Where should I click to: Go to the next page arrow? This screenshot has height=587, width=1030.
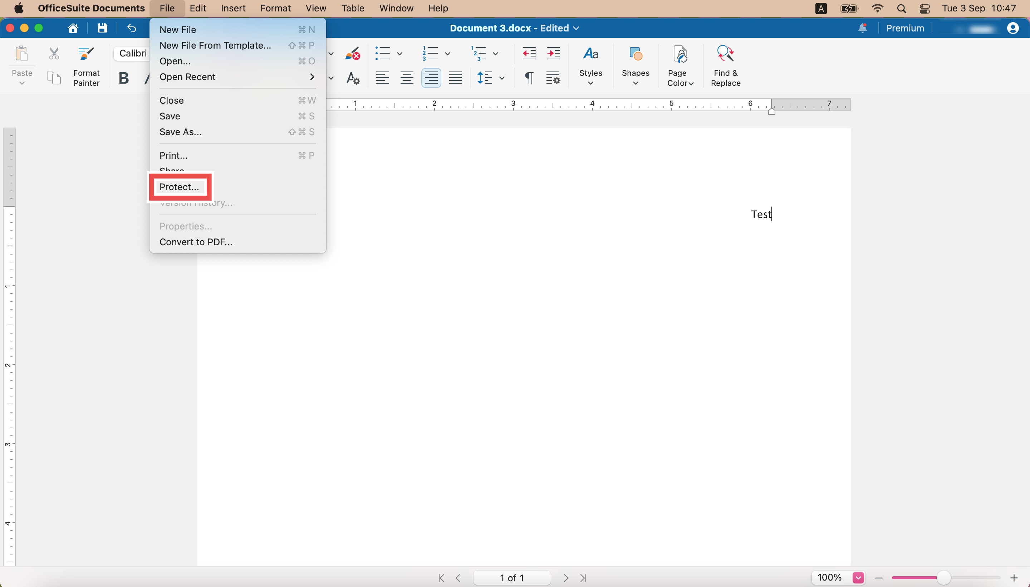point(566,578)
